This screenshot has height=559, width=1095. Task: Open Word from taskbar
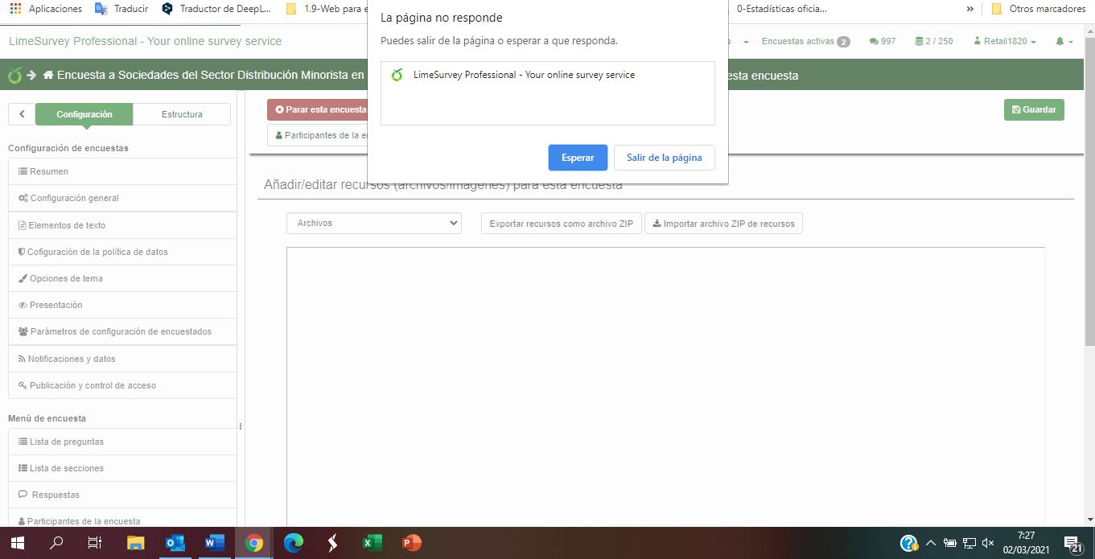coord(214,543)
